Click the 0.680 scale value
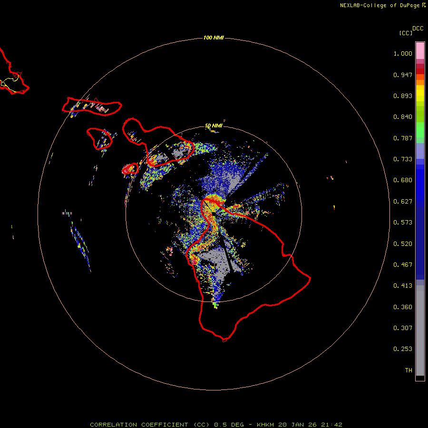The height and width of the screenshot is (428, 428). pyautogui.click(x=403, y=180)
